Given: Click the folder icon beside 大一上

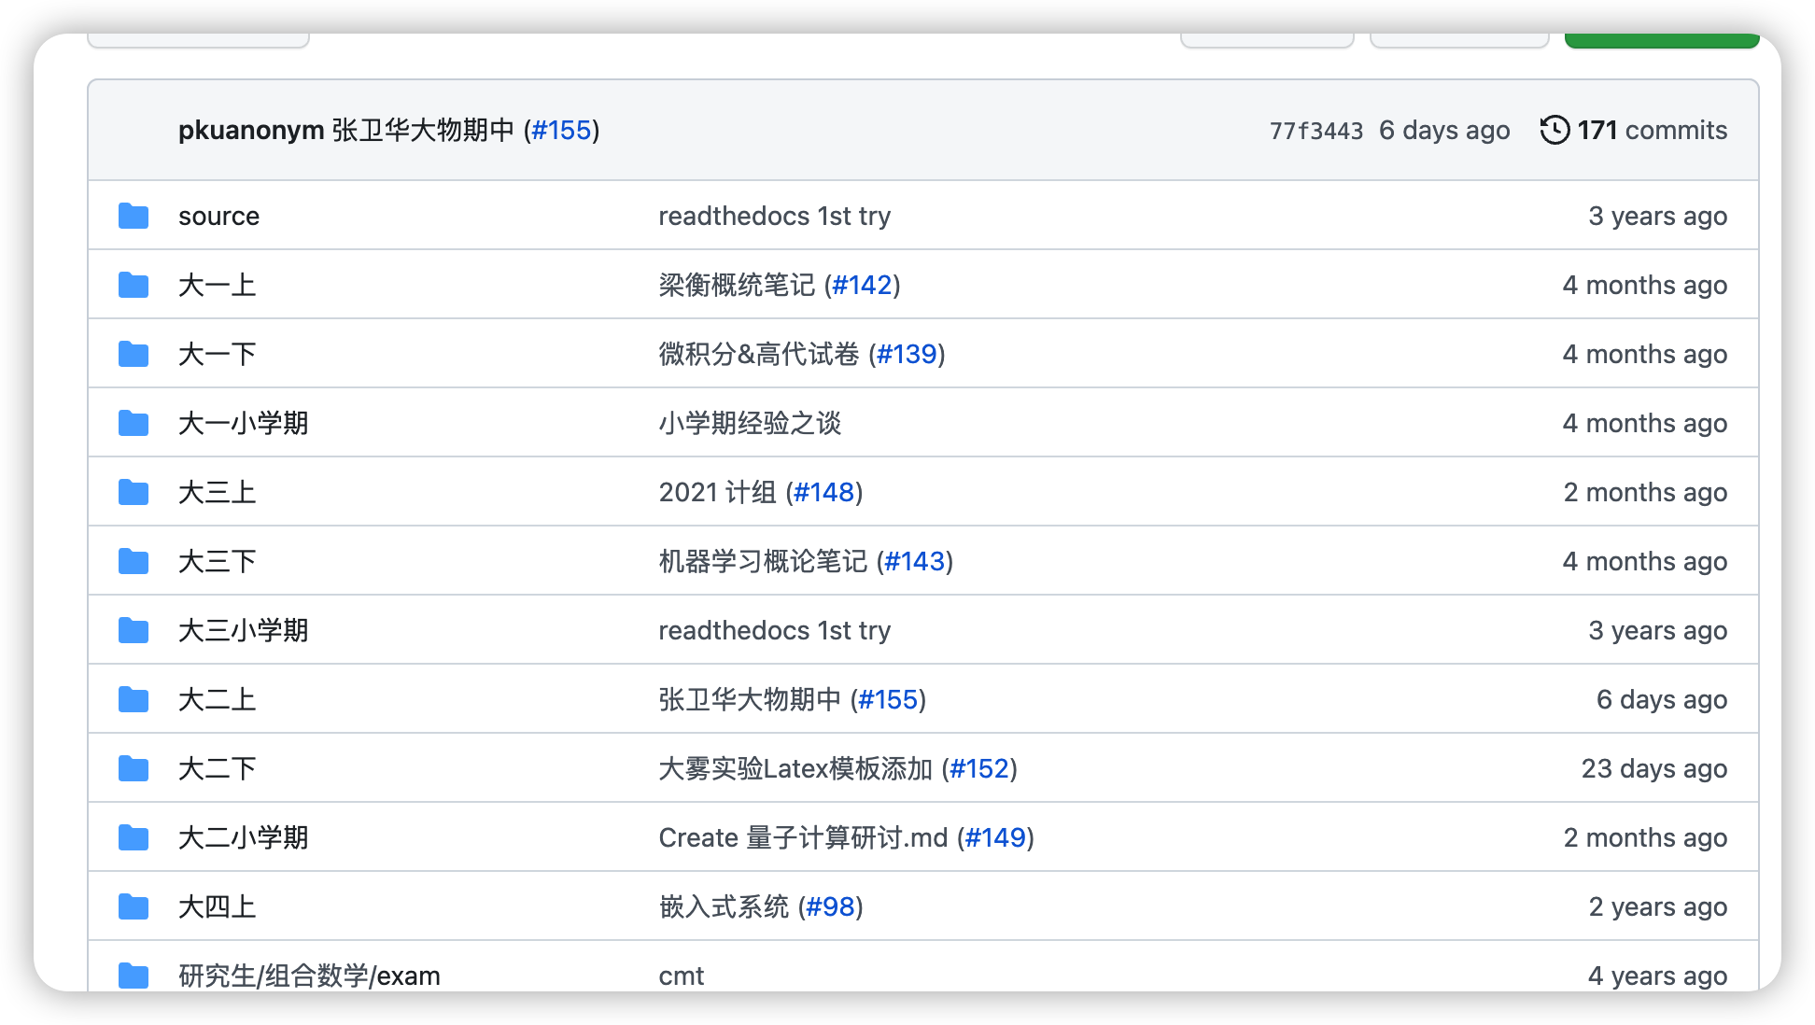Looking at the screenshot, I should [x=134, y=285].
